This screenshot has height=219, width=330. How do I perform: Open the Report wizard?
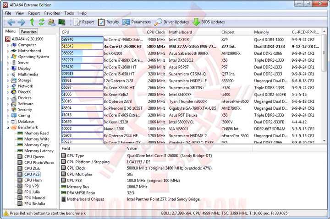(x=83, y=22)
